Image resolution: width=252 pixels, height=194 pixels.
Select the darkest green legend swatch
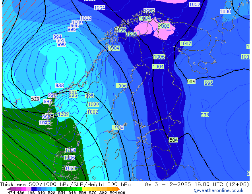click(59, 189)
